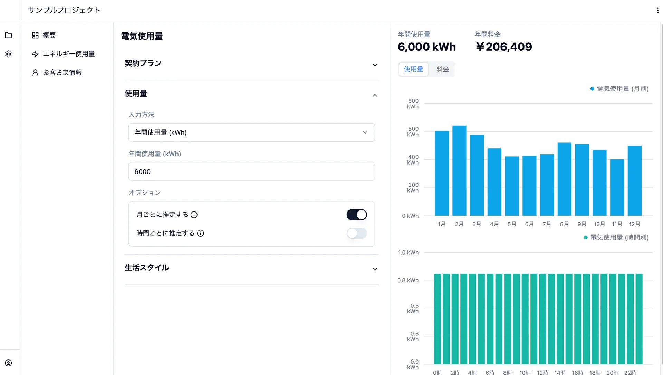The height and width of the screenshot is (375, 663).
Task: Toggle 電気使用量 (月別) legend item
Action: click(x=619, y=89)
